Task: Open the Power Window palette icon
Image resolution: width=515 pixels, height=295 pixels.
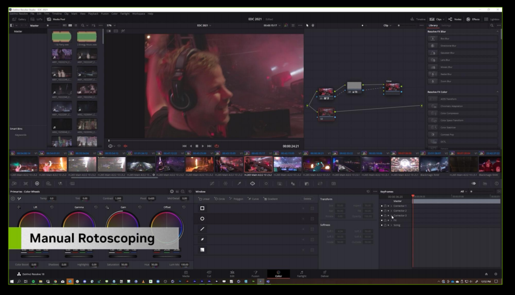Action: pyautogui.click(x=252, y=184)
